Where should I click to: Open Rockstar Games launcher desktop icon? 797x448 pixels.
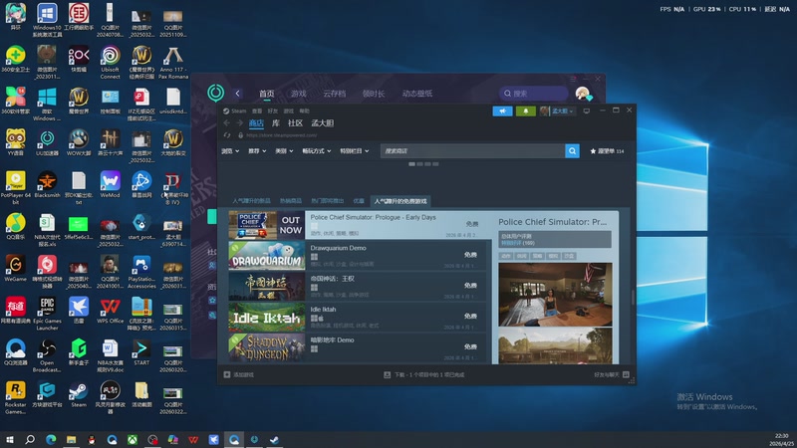click(x=15, y=397)
